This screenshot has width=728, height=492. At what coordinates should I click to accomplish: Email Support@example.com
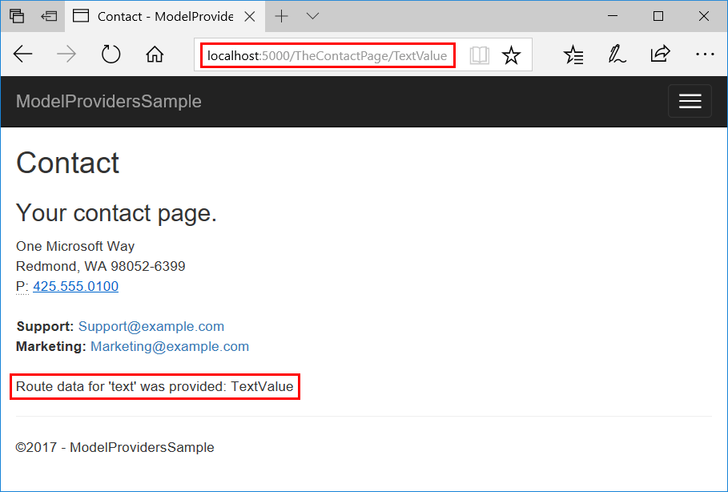pos(151,326)
